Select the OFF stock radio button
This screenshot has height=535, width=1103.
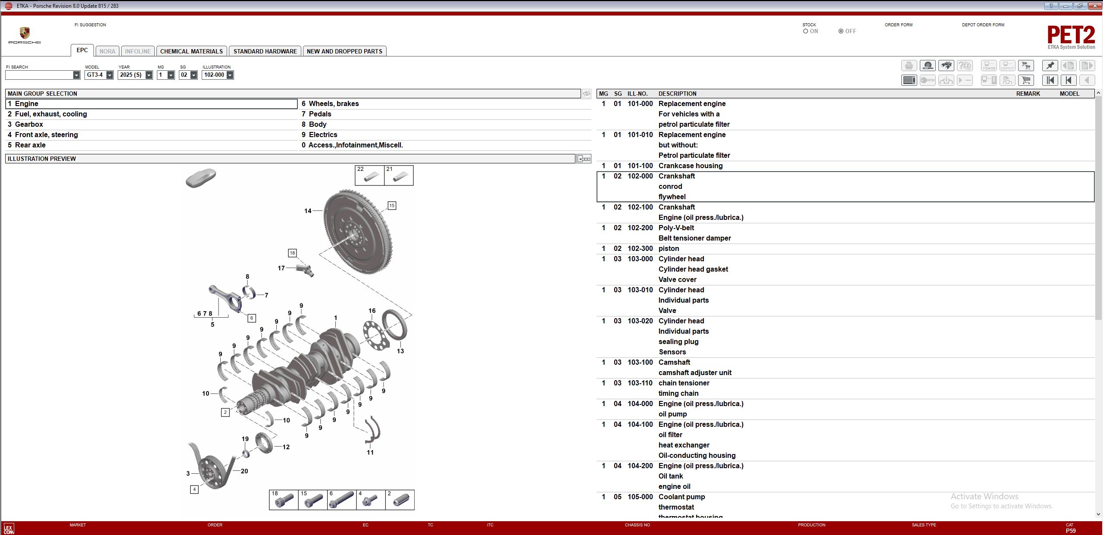(x=840, y=31)
